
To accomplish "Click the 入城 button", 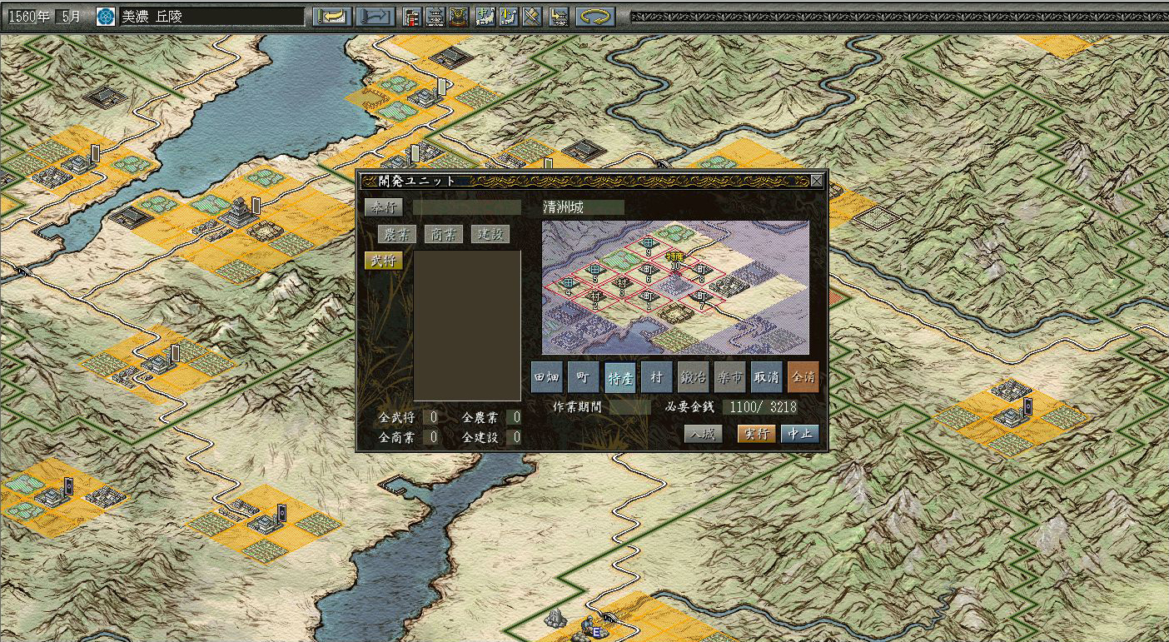I will point(704,434).
